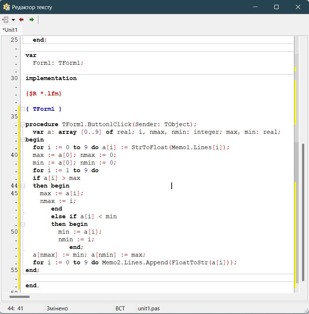Click the 'ВСТ' insert mode indicator
This screenshot has height=314, width=309.
coord(120,309)
